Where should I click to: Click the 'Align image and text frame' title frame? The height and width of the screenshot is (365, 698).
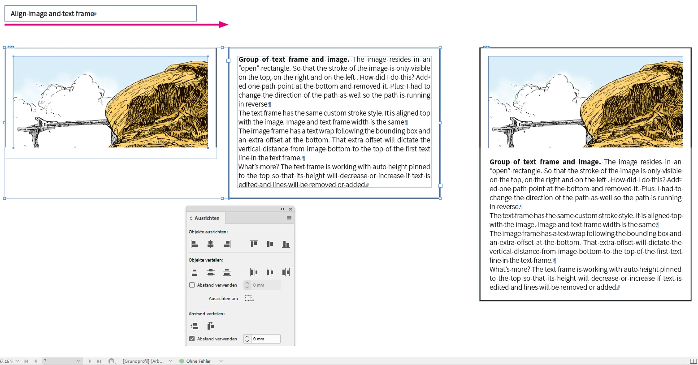point(100,13)
